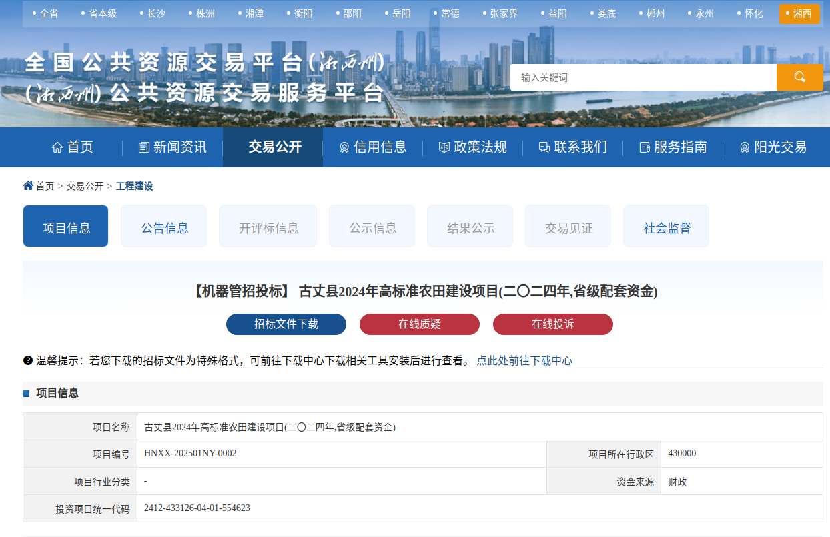The image size is (830, 537).
Task: Click the 【机器管招投标】 project title heading
Action: coord(424,291)
